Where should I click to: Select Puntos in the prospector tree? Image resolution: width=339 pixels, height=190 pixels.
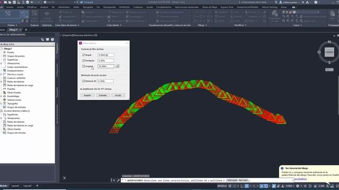(x=11, y=52)
